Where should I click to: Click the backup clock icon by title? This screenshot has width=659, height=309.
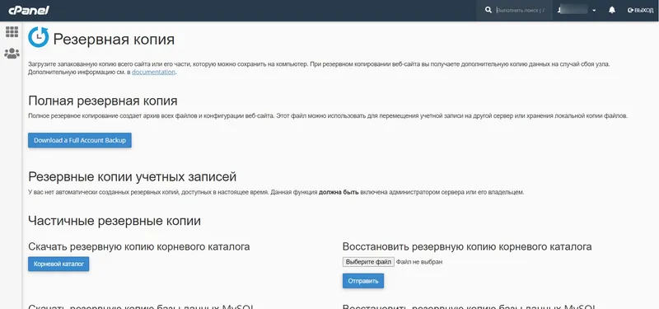(38, 37)
